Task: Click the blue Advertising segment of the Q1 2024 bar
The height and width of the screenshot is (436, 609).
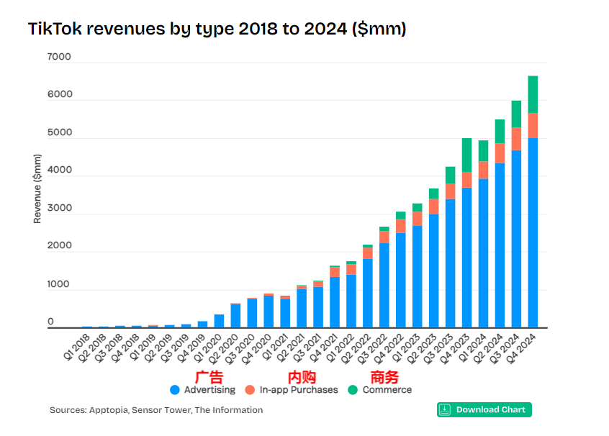Action: pos(484,253)
